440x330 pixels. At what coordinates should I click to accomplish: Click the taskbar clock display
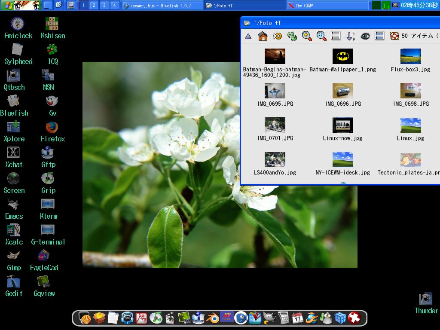[419, 5]
